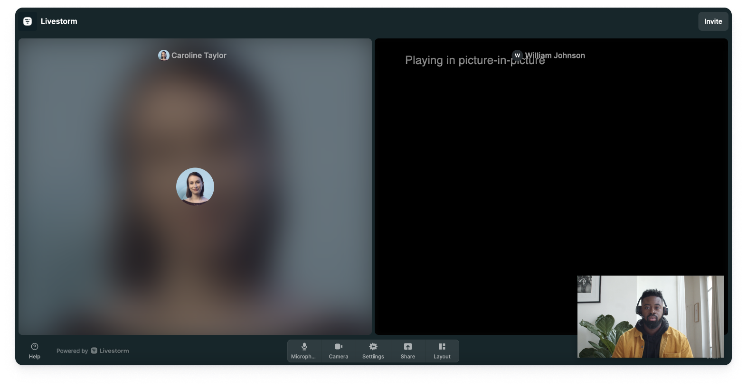747x388 pixels.
Task: Click the W initial avatar badge
Action: click(517, 55)
